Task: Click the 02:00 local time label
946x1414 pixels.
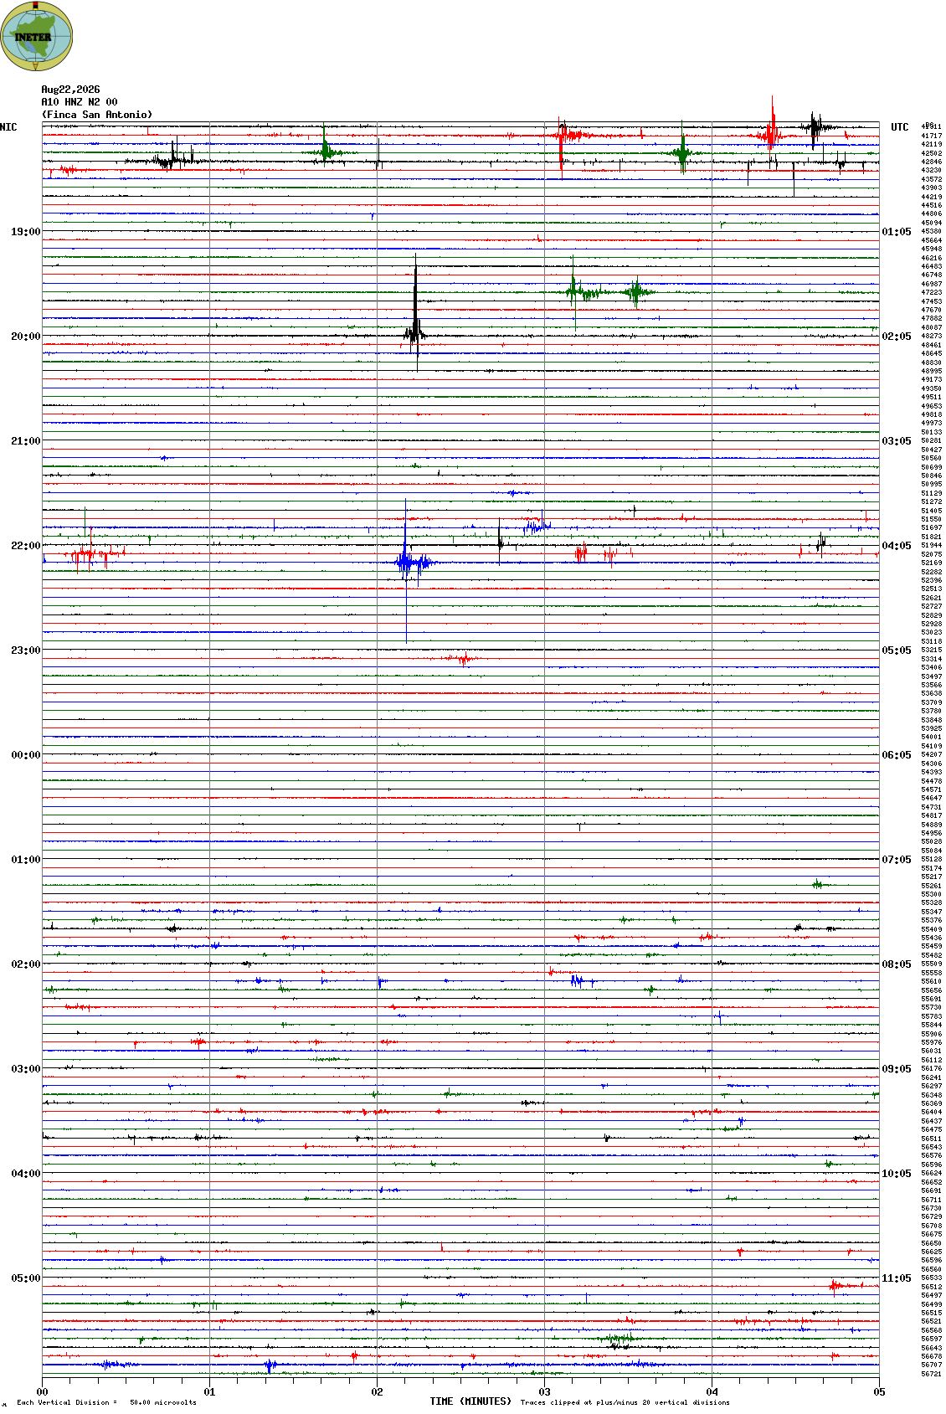Action: 25,964
